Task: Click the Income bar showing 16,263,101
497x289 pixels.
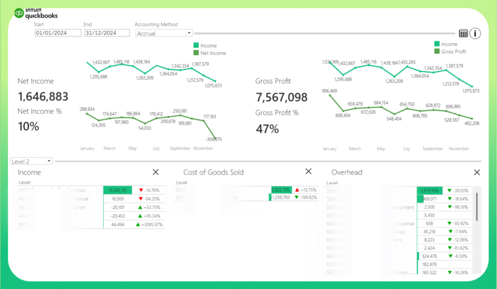Action: pyautogui.click(x=117, y=191)
